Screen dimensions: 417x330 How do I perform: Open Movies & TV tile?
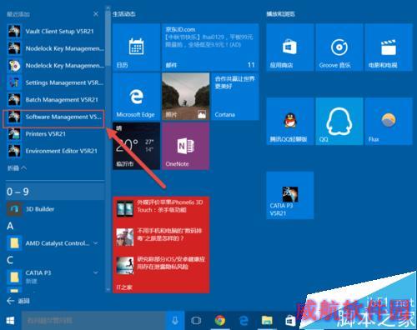click(389, 47)
